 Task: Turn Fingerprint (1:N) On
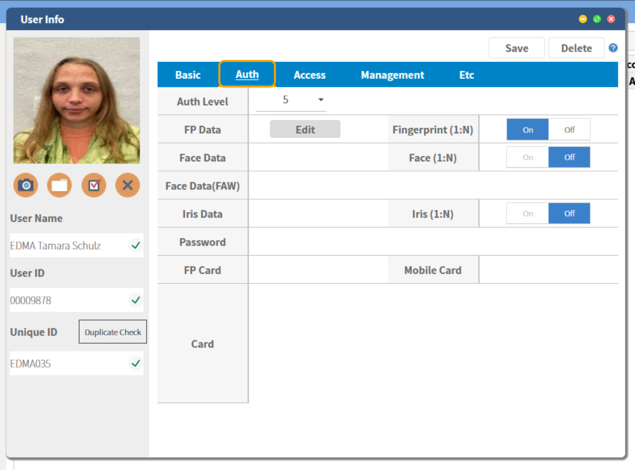coord(528,130)
